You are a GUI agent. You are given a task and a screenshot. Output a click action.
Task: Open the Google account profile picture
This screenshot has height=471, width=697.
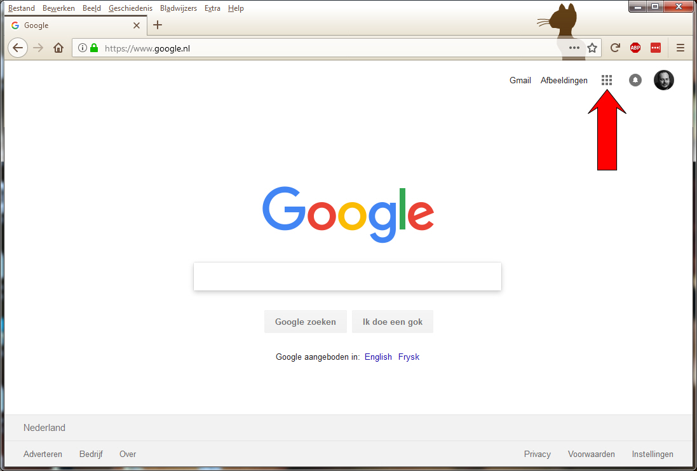click(x=663, y=80)
